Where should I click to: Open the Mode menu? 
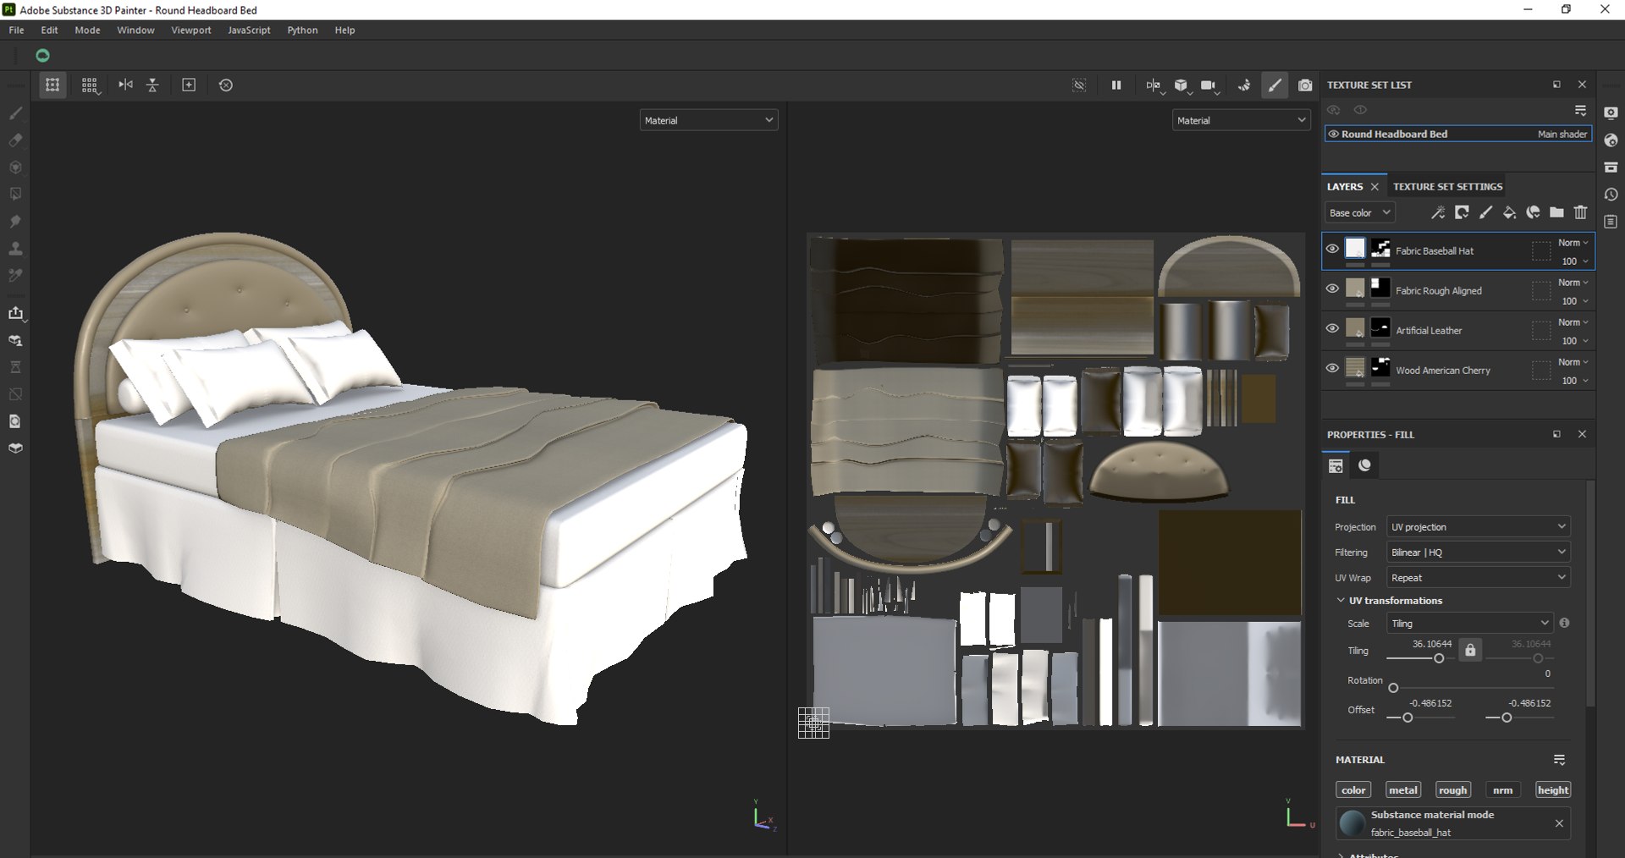(87, 30)
